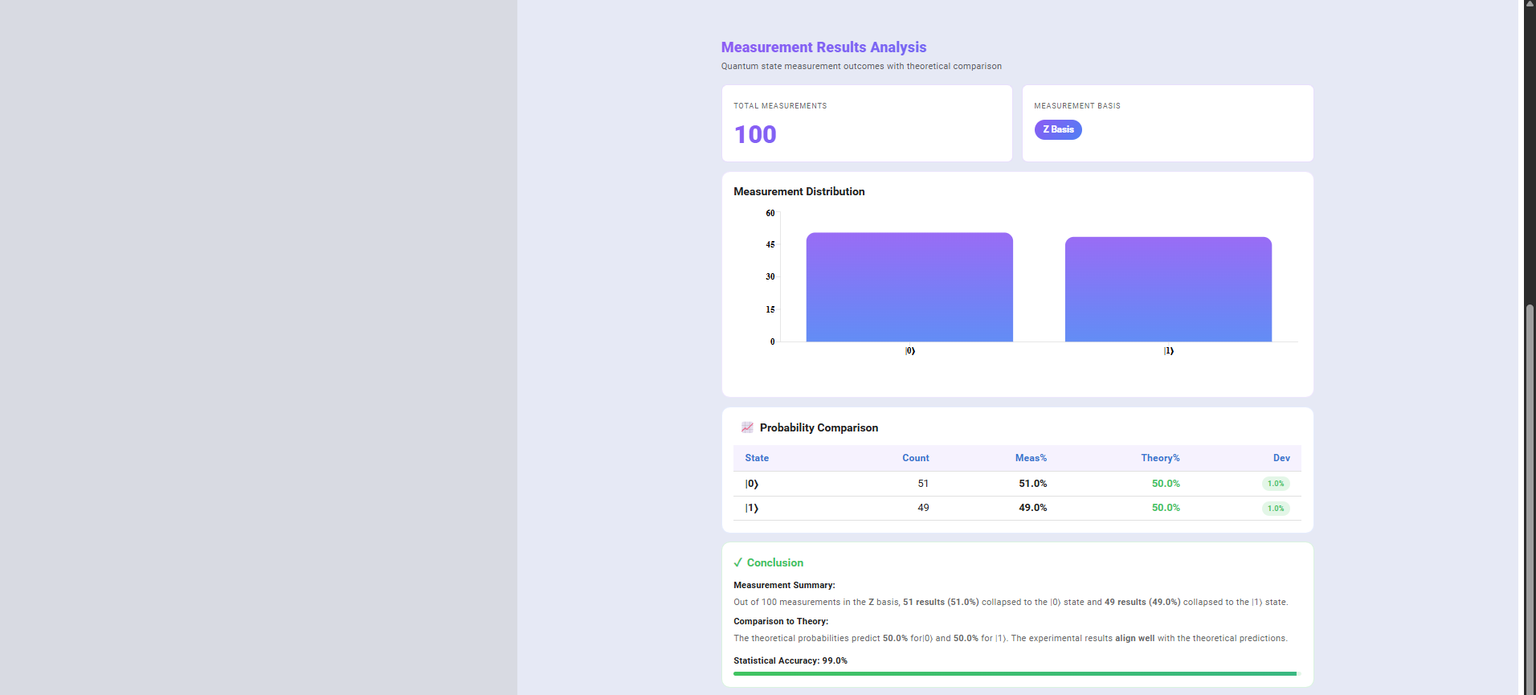Click the total measurements value 100
This screenshot has height=695, width=1536.
754,134
